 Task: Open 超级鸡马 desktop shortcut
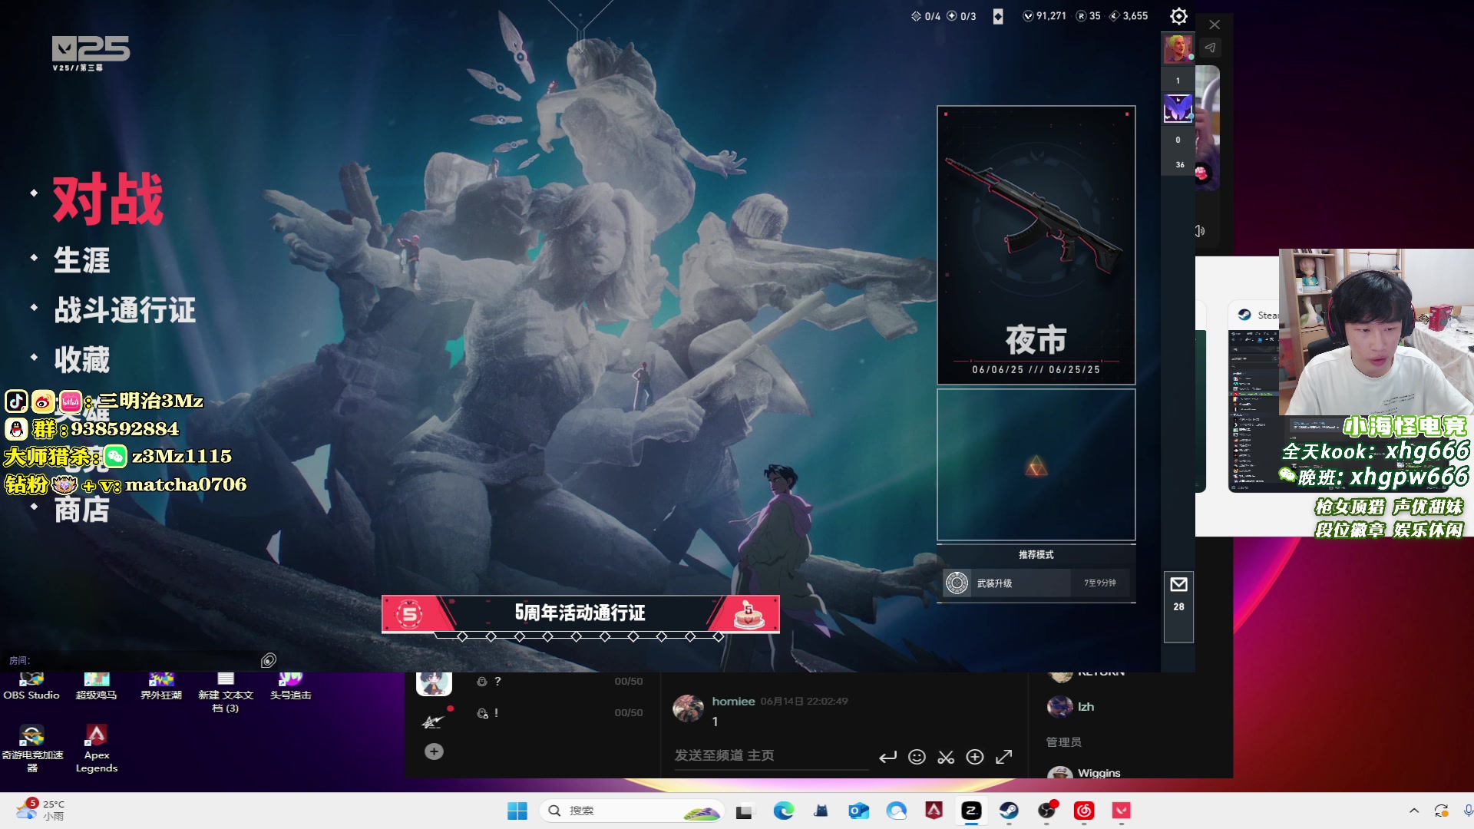96,686
